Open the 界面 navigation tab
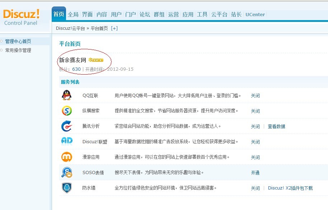328x210 pixels. [x=88, y=14]
